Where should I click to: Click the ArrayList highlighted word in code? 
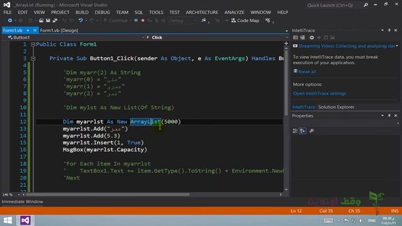click(x=145, y=121)
